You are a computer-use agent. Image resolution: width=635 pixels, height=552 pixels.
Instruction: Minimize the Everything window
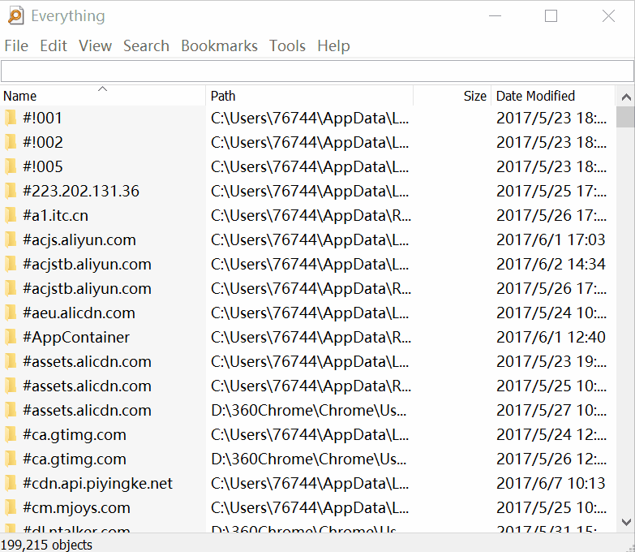pyautogui.click(x=495, y=15)
